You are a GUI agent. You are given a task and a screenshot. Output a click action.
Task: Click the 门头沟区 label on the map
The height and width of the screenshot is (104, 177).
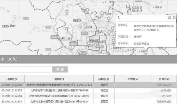tap(10, 26)
